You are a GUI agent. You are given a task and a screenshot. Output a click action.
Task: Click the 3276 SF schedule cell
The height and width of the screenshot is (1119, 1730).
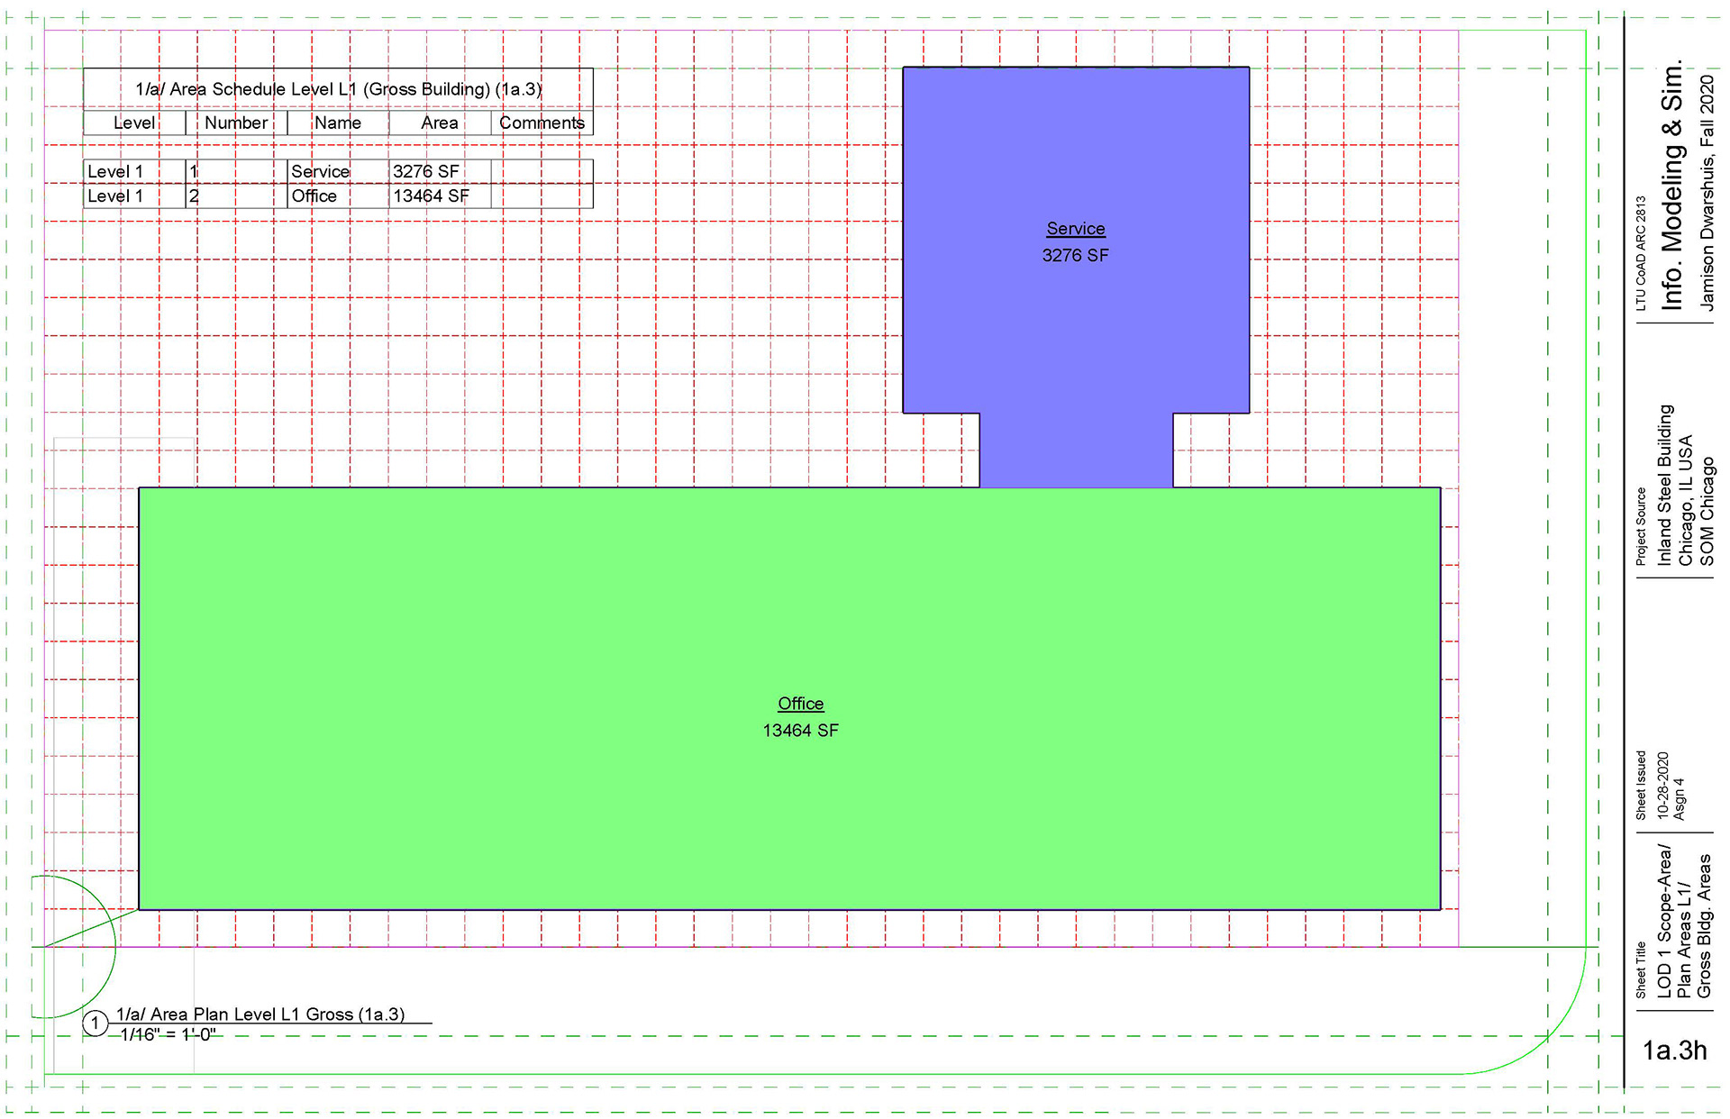point(426,172)
